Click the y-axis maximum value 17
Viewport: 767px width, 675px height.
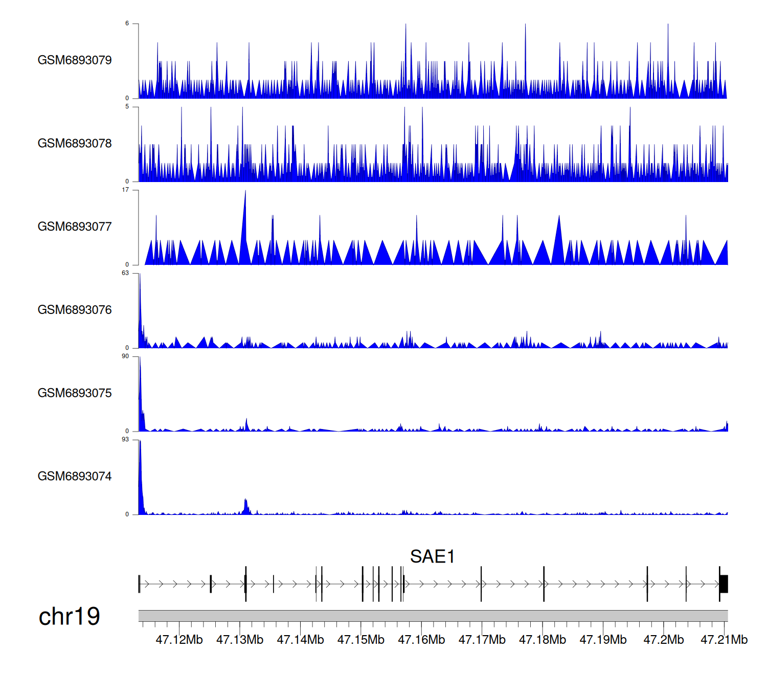click(x=125, y=190)
